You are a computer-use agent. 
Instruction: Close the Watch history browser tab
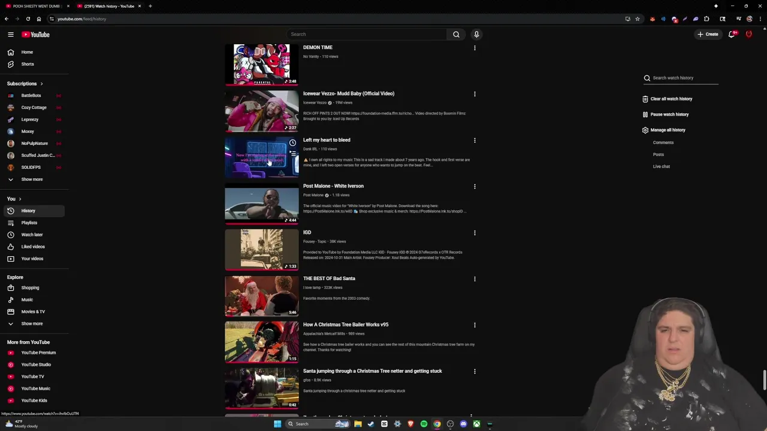point(140,6)
